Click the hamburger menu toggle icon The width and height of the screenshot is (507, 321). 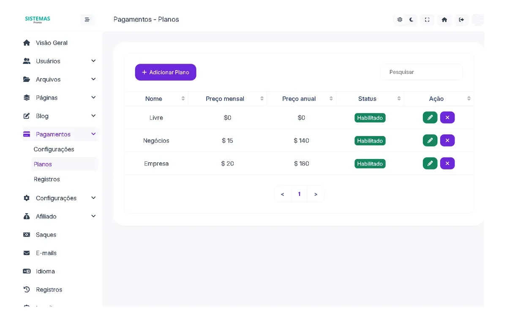pyautogui.click(x=87, y=19)
